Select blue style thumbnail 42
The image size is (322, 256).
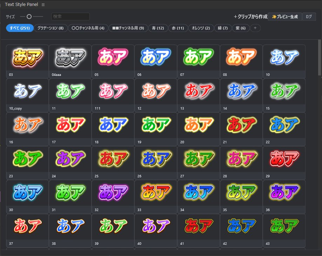pos(241,231)
